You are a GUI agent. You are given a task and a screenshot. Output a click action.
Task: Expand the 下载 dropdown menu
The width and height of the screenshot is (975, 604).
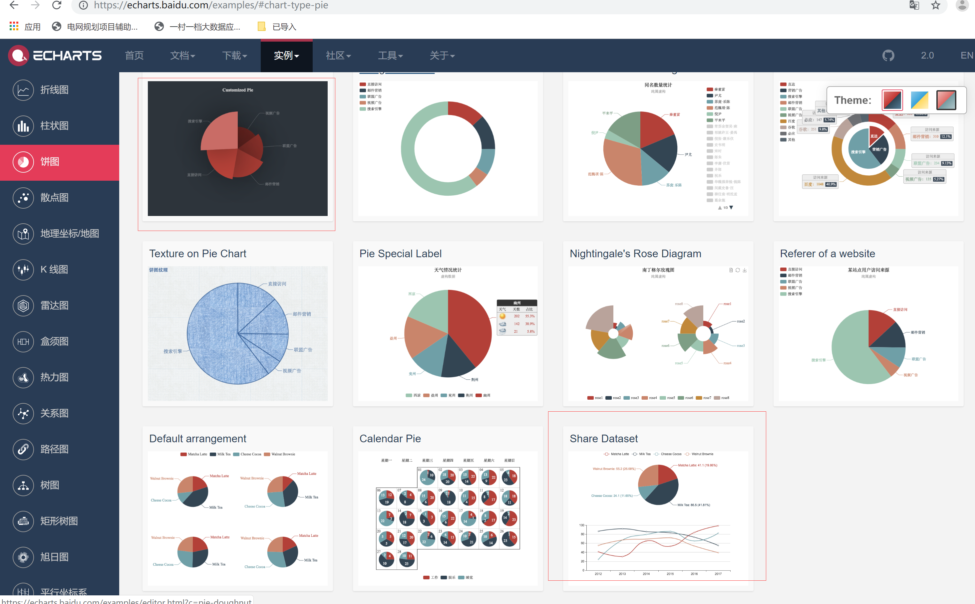click(234, 56)
